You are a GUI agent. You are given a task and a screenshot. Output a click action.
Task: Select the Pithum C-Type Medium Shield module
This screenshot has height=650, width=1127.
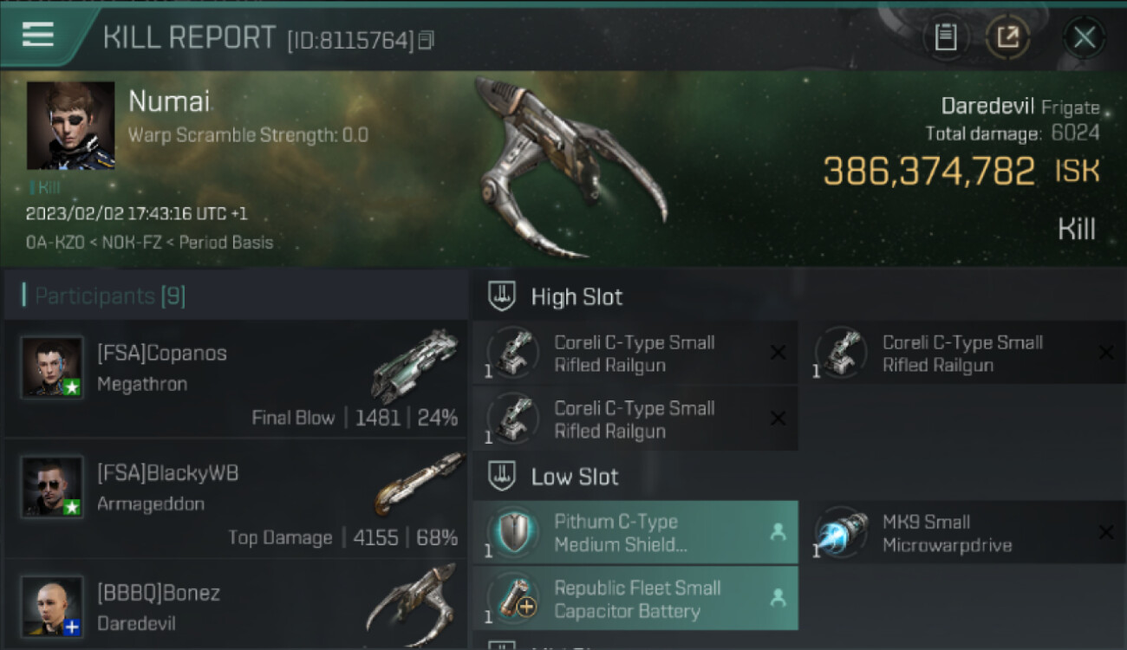tap(635, 532)
